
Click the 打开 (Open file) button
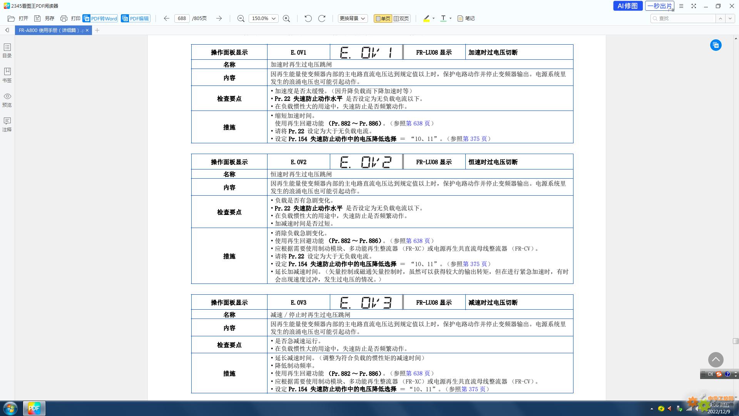click(x=18, y=18)
